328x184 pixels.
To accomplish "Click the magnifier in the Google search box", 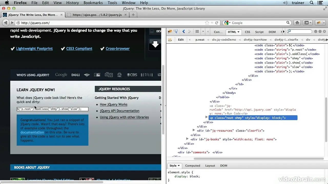I will point(288,23).
